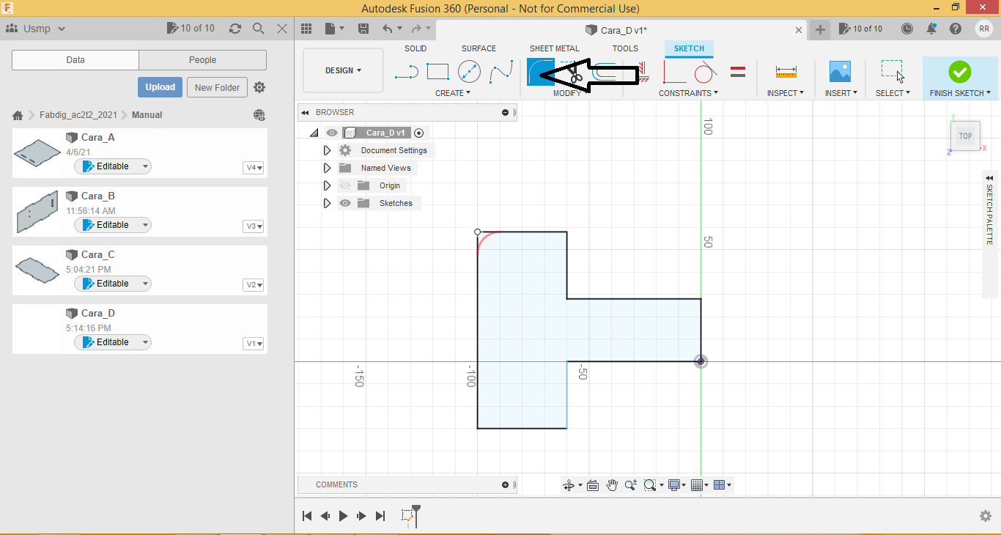Image resolution: width=1001 pixels, height=535 pixels.
Task: Select the Data tab
Action: click(75, 60)
